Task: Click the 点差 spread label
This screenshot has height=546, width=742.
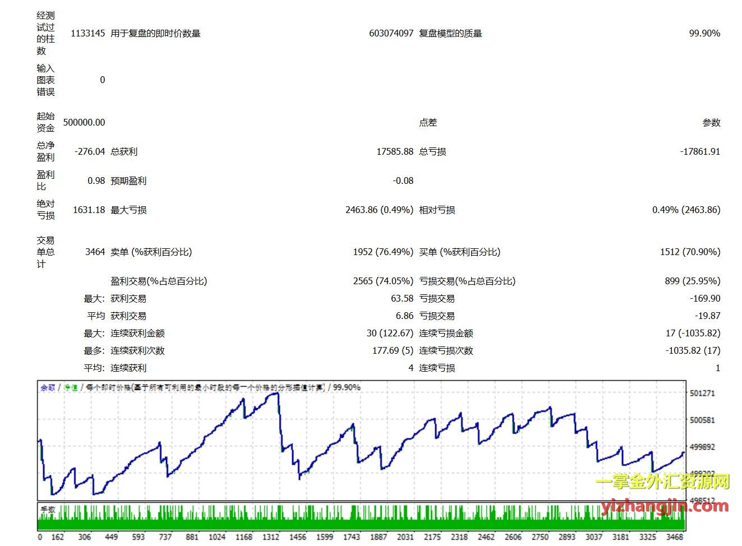Action: 428,123
